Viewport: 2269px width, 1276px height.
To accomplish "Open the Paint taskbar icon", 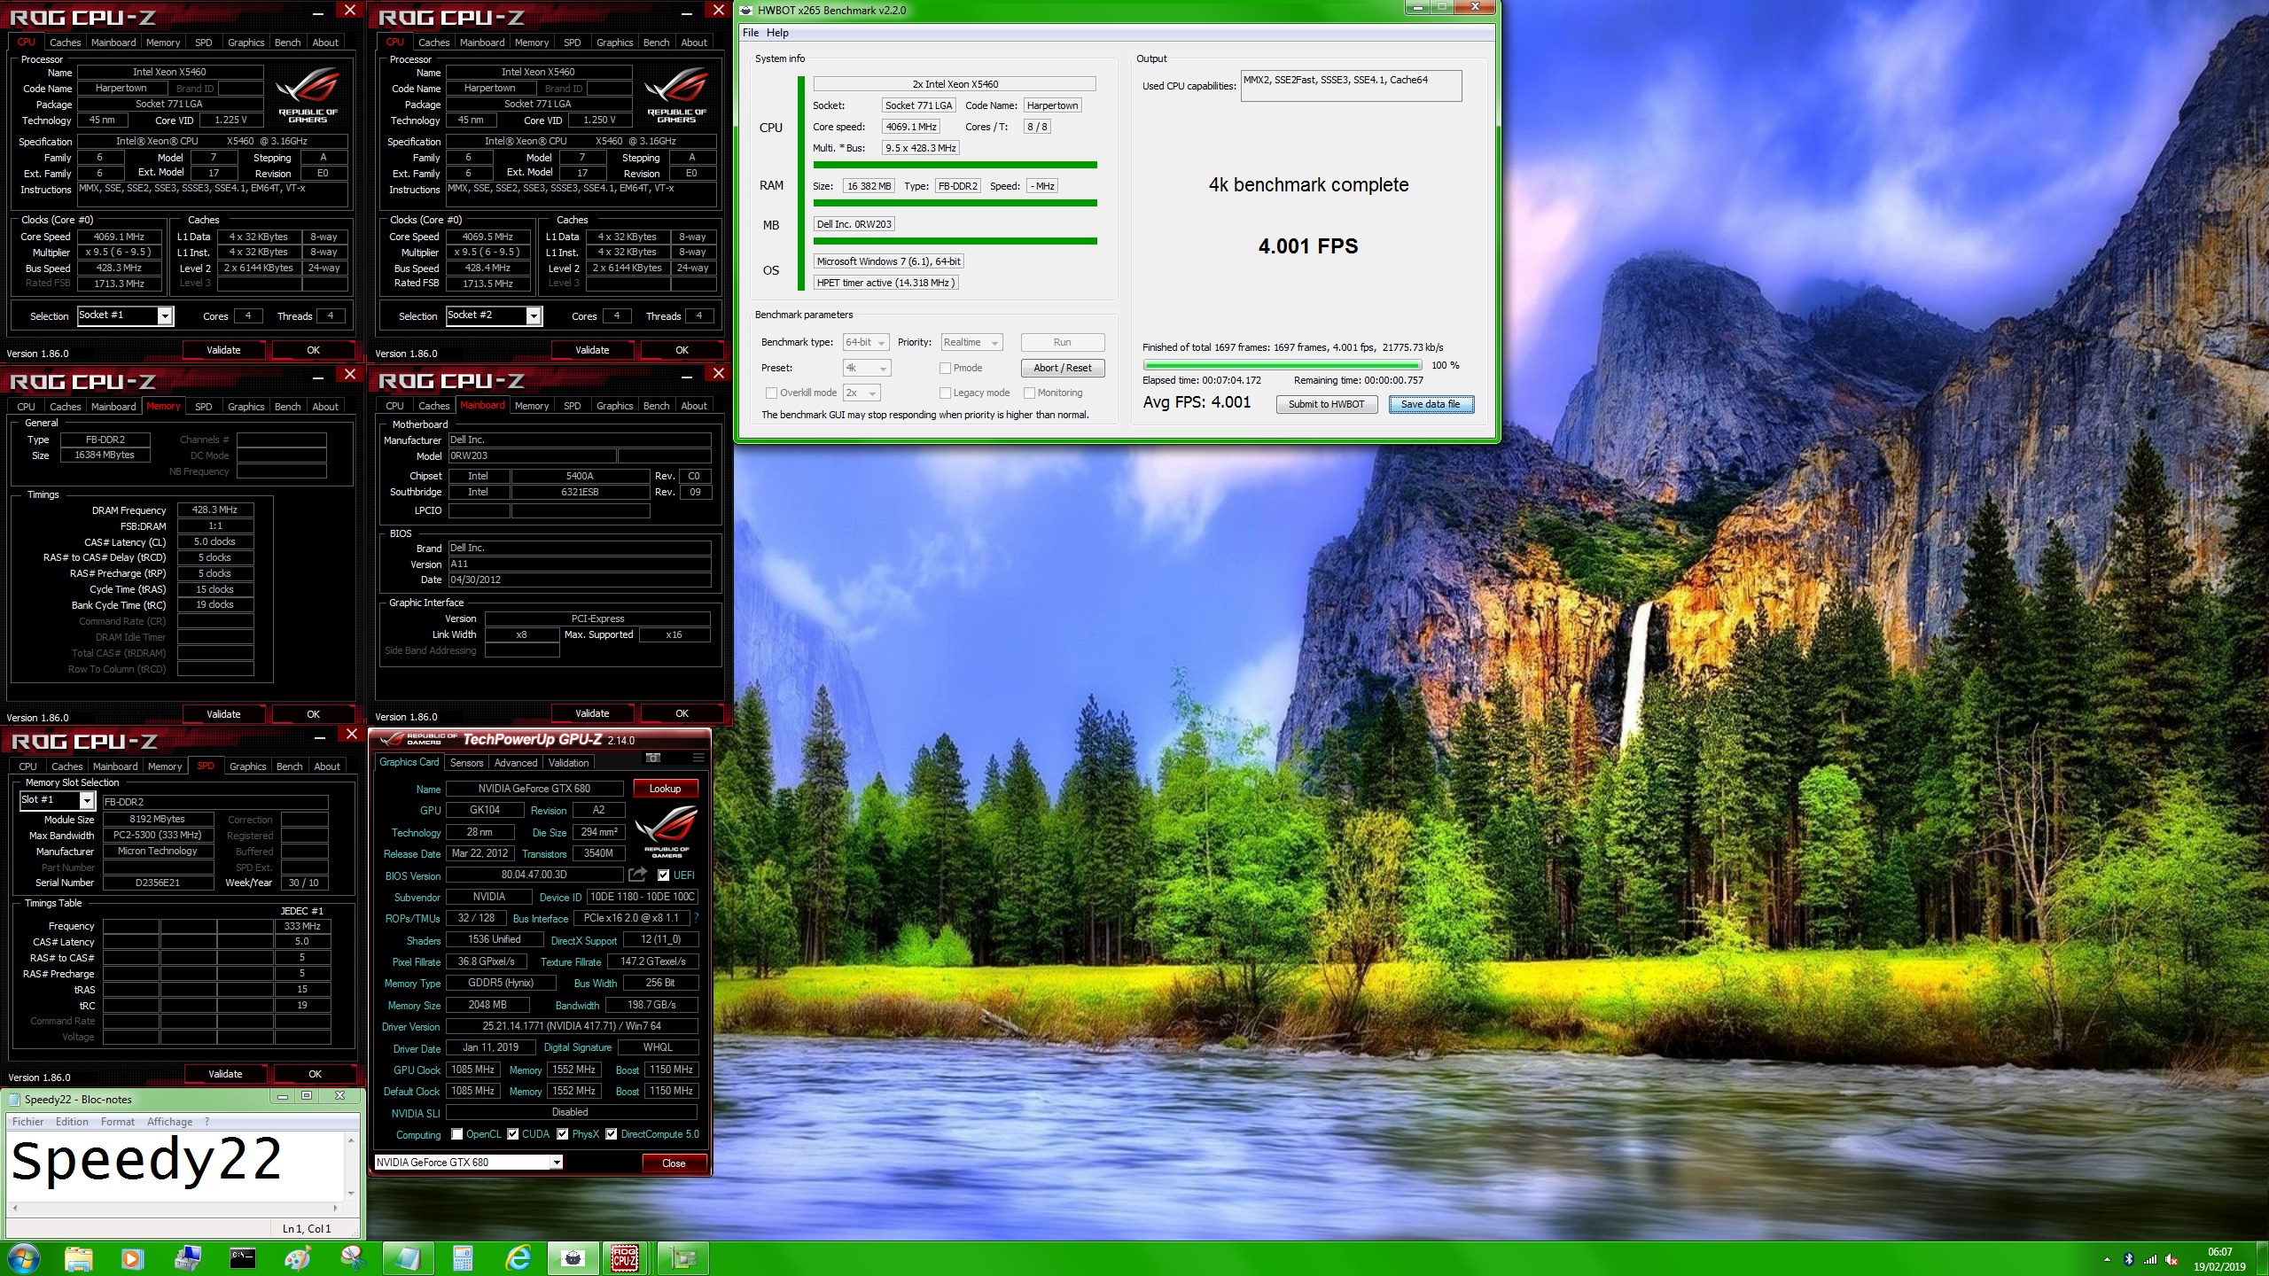I will point(298,1257).
